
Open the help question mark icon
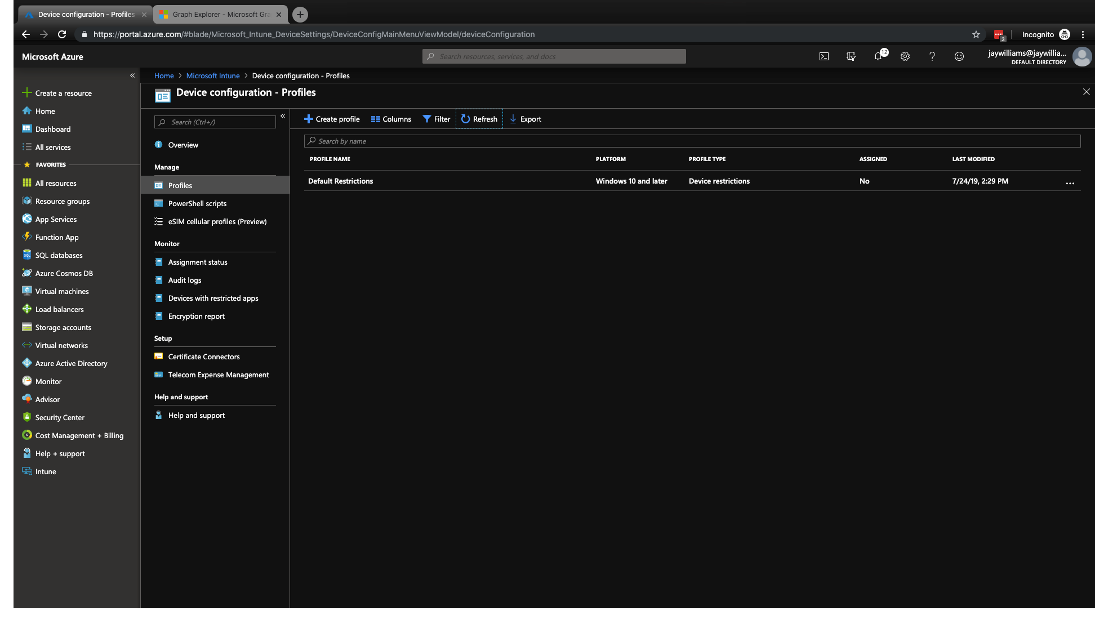click(932, 56)
